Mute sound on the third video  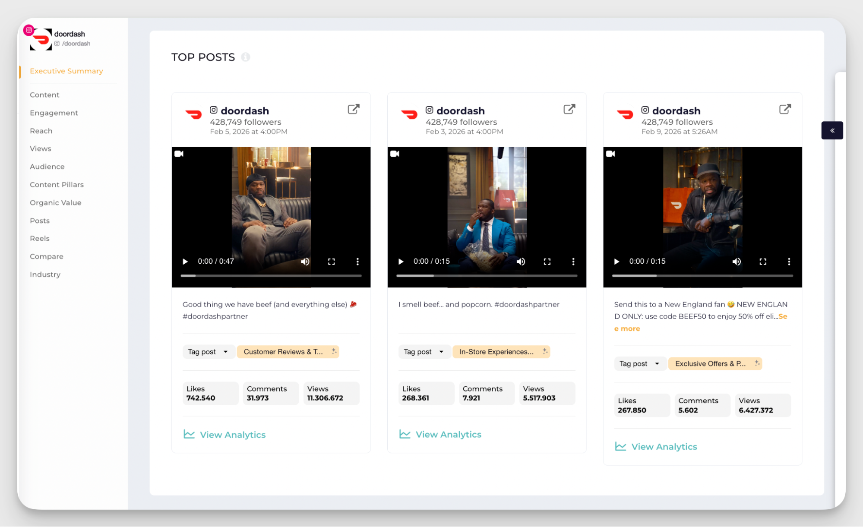737,261
